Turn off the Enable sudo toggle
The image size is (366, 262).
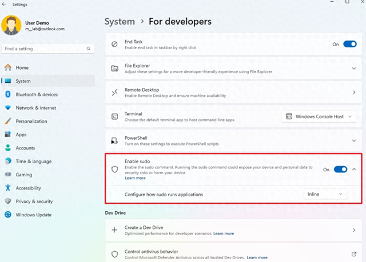(341, 170)
